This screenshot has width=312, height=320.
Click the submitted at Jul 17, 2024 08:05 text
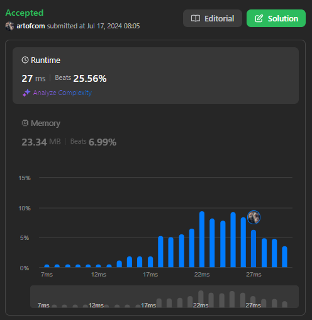(93, 26)
